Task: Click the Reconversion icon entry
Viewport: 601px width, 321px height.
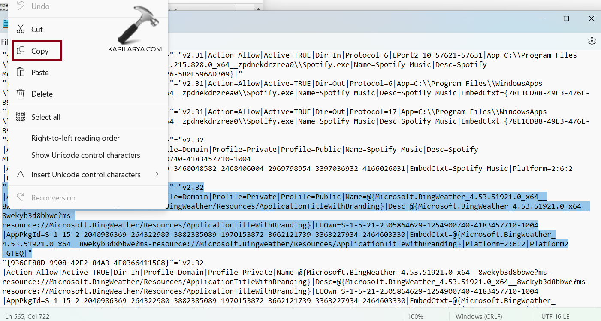Action: pyautogui.click(x=20, y=198)
